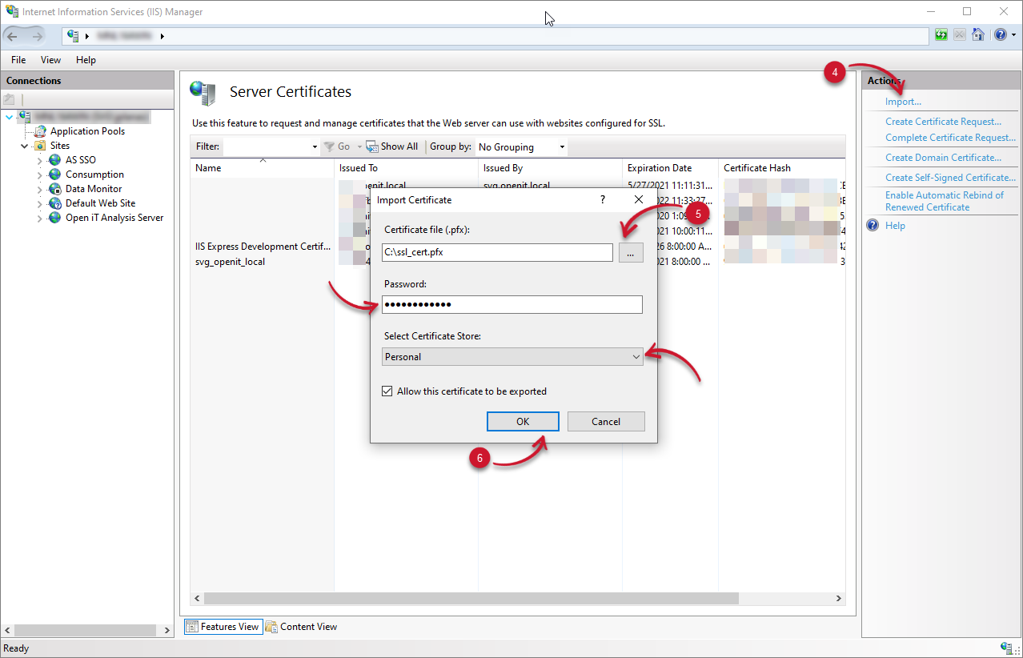
Task: Click Import... in the Actions pane
Action: 902,101
